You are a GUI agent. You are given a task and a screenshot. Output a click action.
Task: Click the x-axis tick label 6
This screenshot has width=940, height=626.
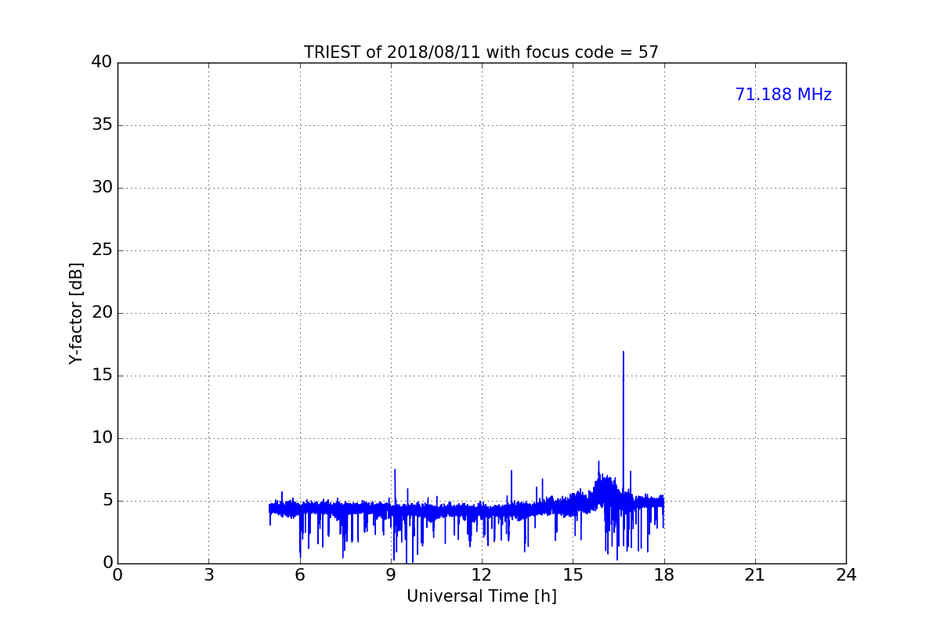pyautogui.click(x=300, y=575)
